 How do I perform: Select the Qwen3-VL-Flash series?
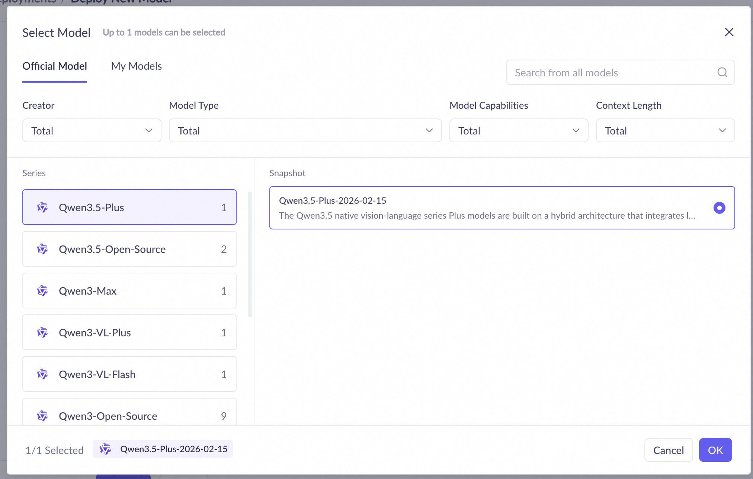pos(129,374)
